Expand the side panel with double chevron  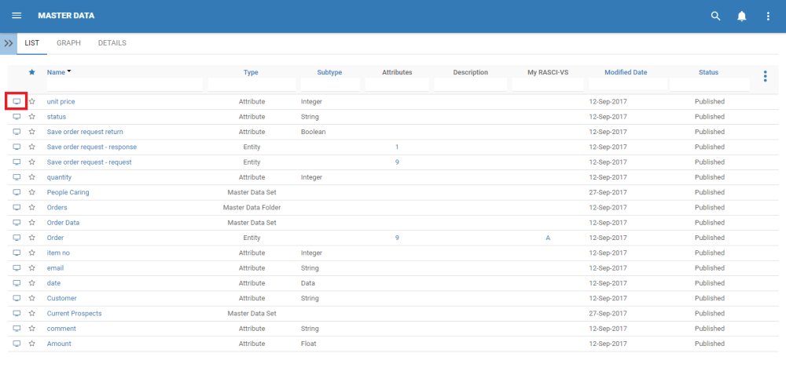point(9,43)
